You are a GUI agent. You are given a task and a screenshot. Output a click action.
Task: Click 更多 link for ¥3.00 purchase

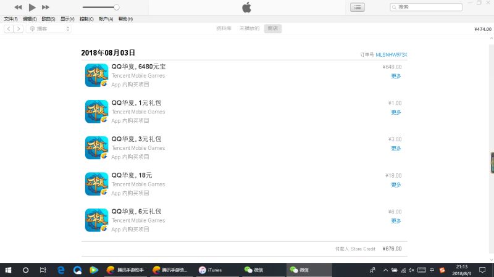point(396,148)
